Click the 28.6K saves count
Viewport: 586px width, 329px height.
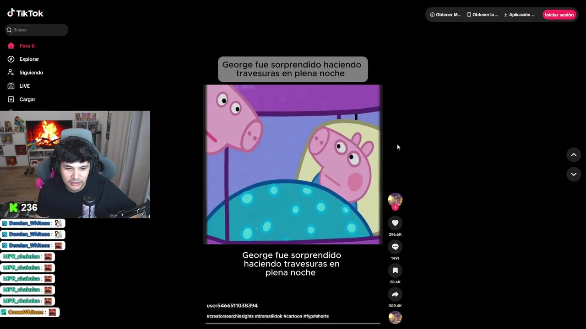click(x=395, y=282)
